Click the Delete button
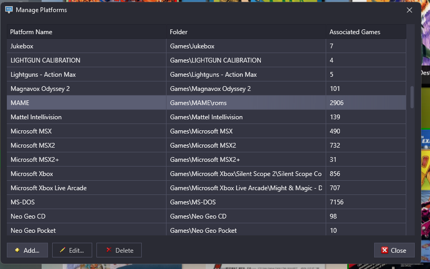This screenshot has height=269, width=430. point(119,250)
